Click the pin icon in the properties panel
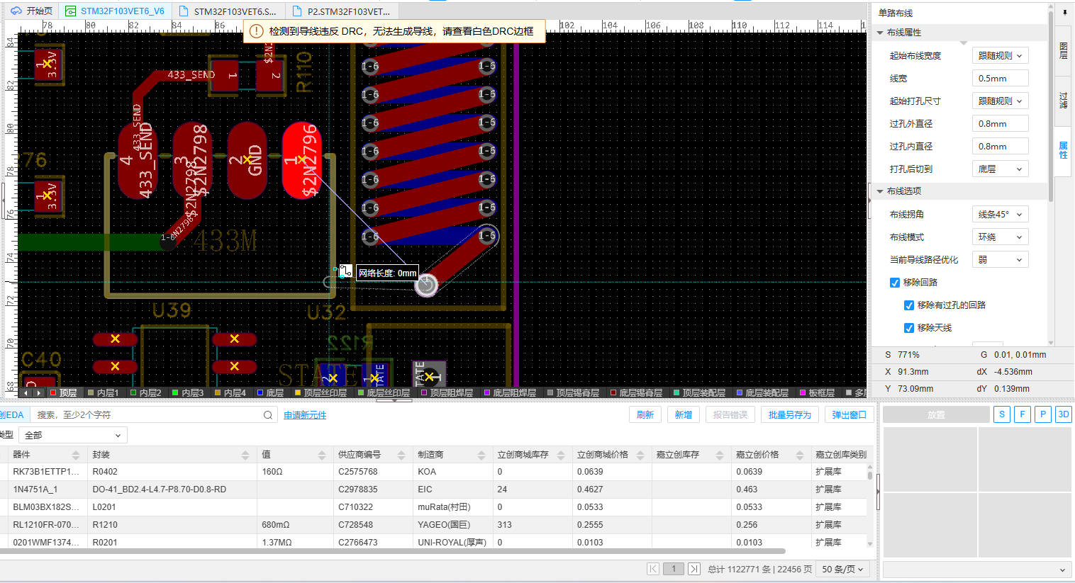Image resolution: width=1075 pixels, height=583 pixels. (x=1064, y=13)
